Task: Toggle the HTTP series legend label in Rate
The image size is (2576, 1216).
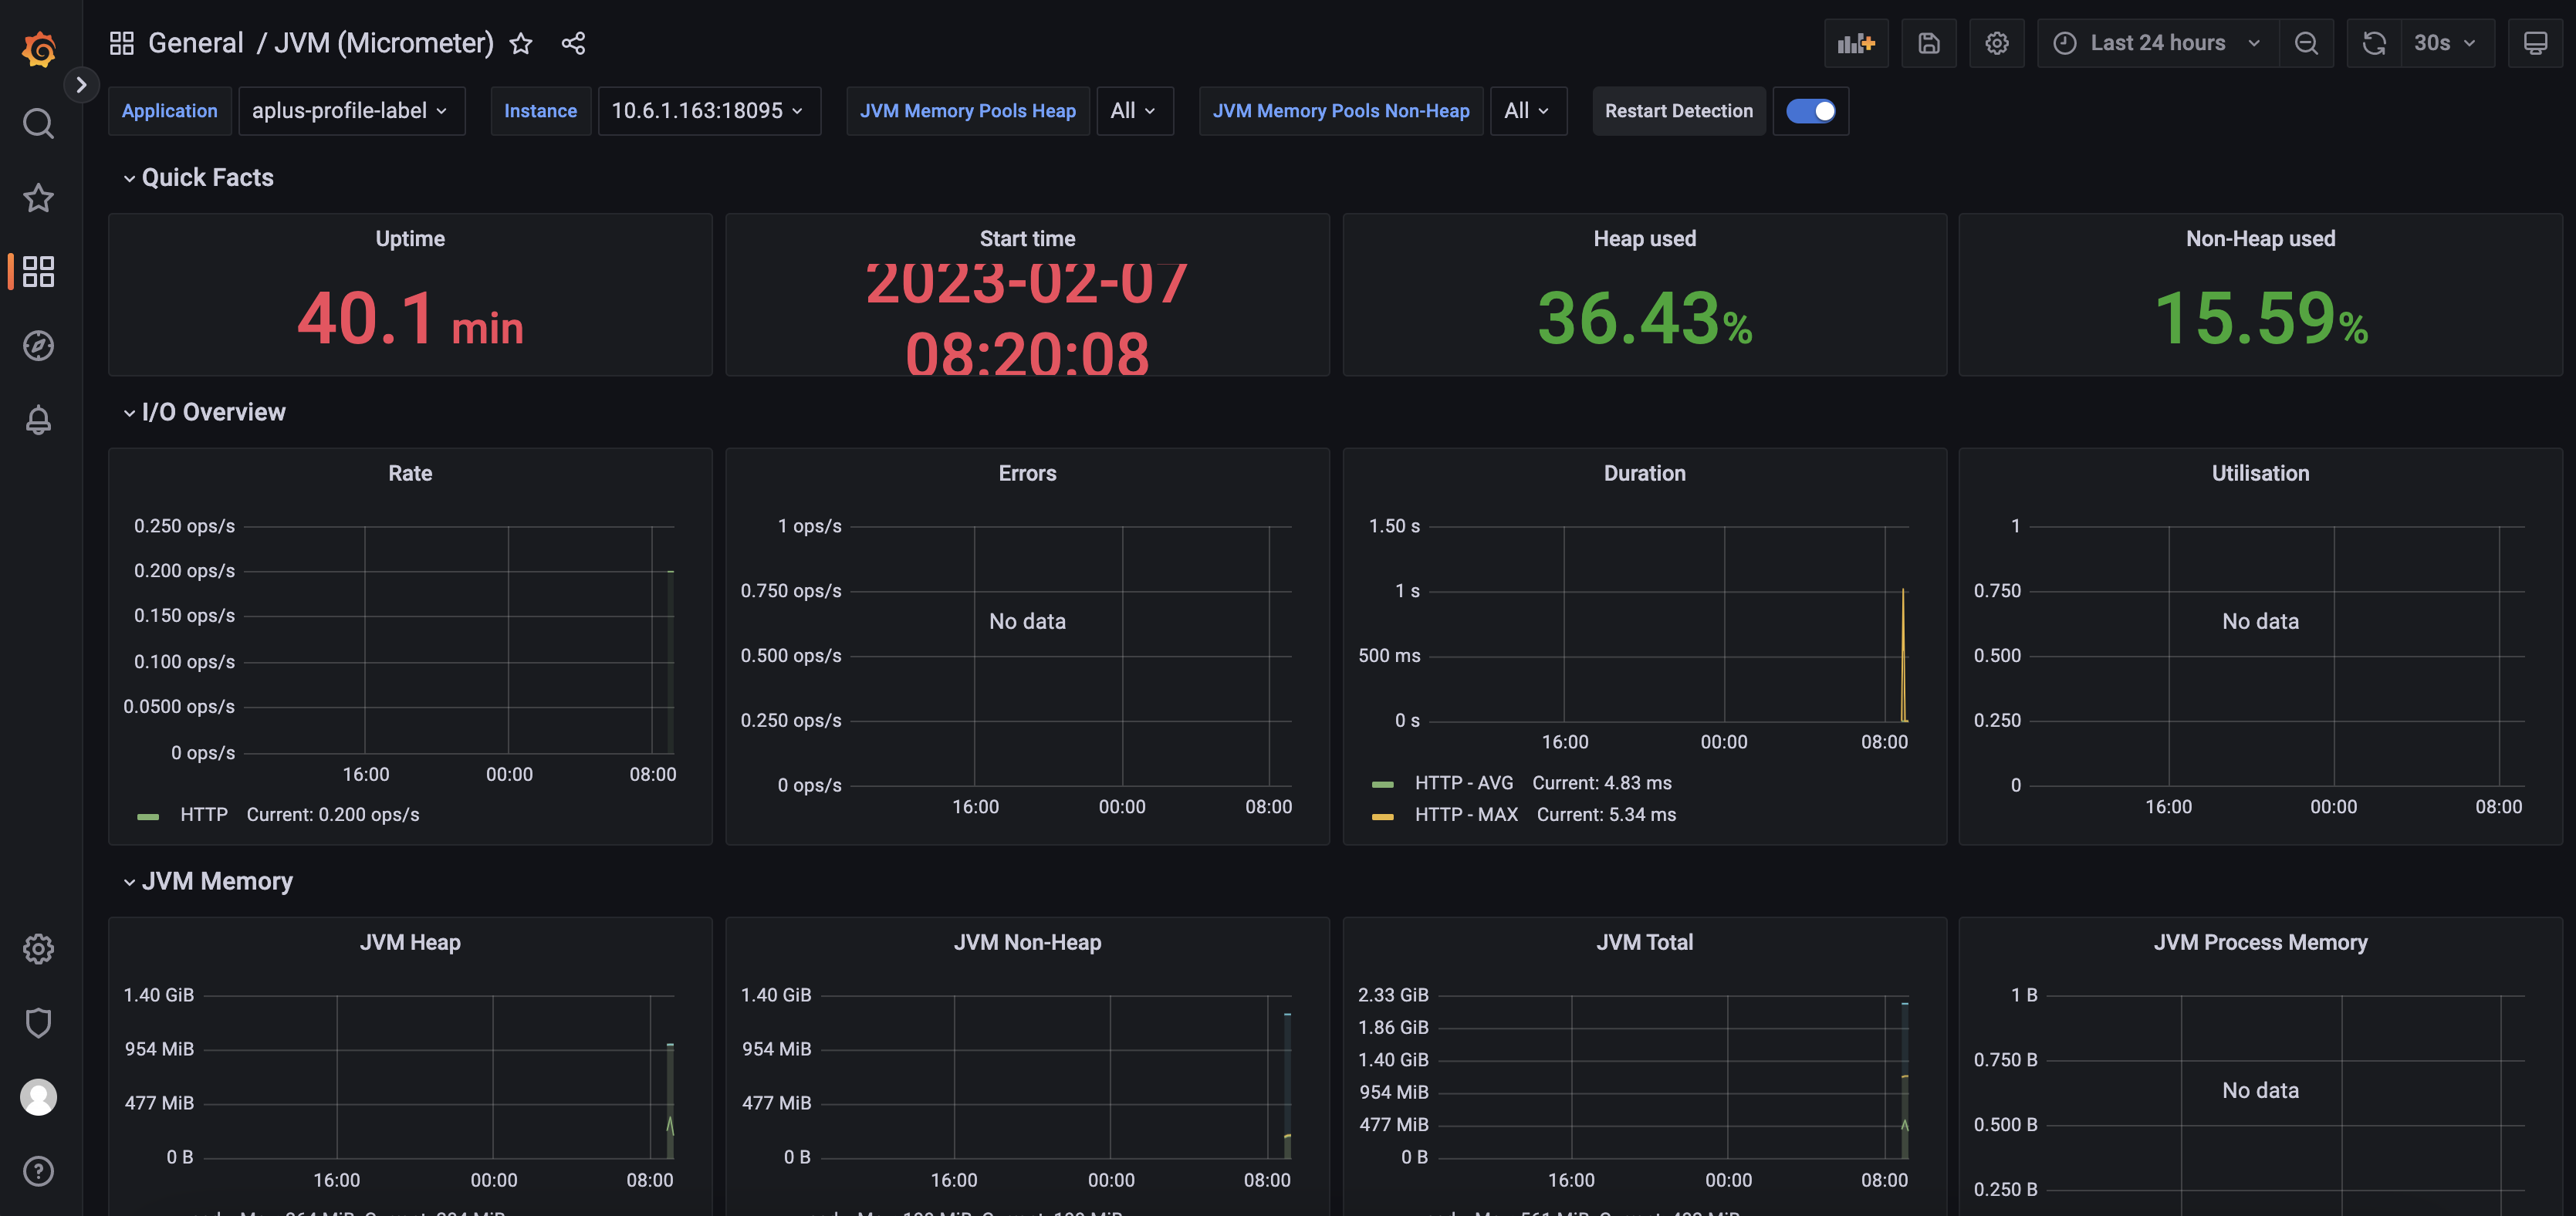Action: coord(204,815)
